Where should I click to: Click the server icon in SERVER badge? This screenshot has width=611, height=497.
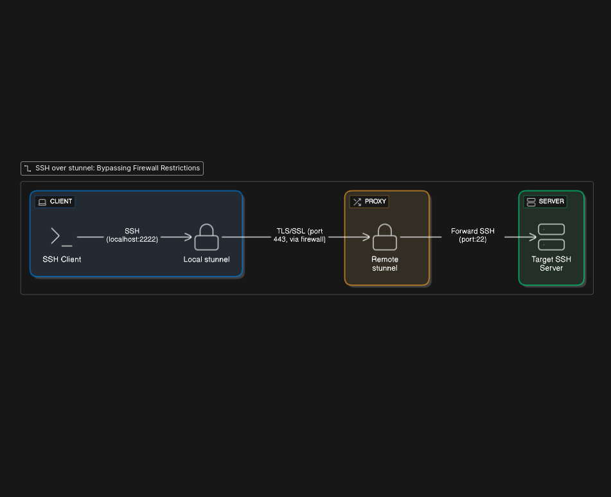pos(531,202)
